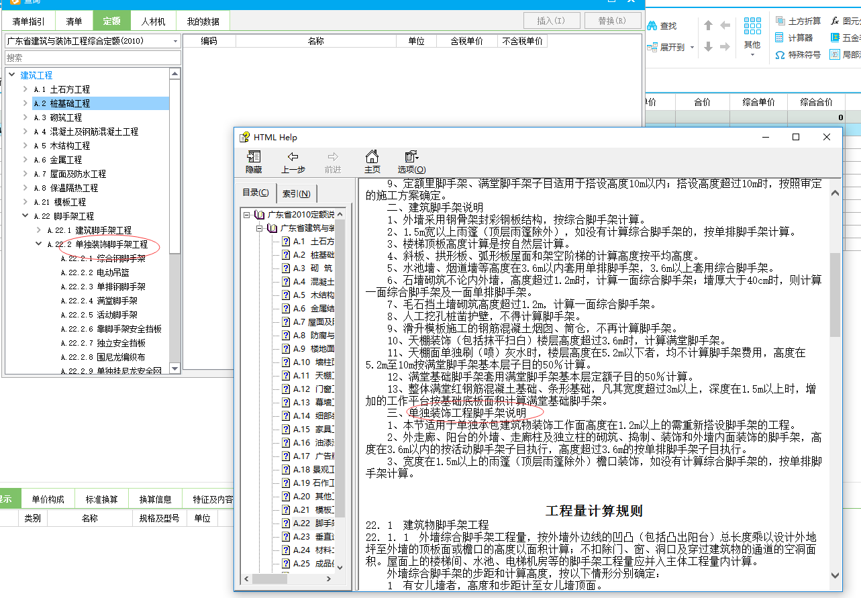Click the fx formula icon

(835, 21)
